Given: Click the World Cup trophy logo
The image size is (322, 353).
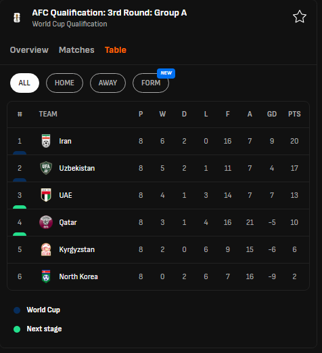Looking at the screenshot, I should click(17, 18).
